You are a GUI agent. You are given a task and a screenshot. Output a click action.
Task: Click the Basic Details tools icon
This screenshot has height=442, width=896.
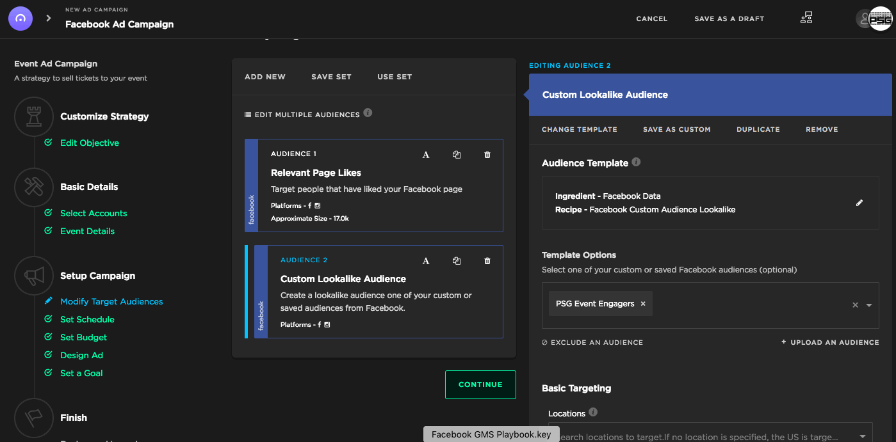pos(33,187)
